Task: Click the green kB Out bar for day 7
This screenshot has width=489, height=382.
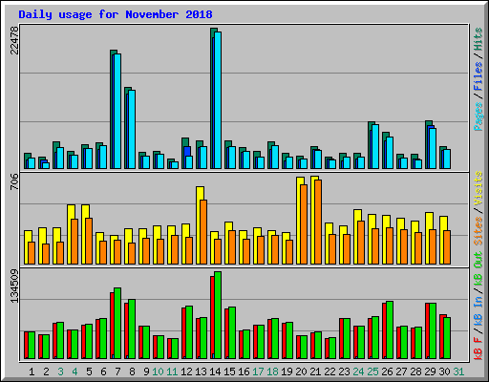Action: 117,323
